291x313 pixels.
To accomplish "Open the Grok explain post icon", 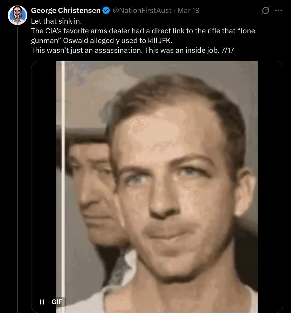I will pos(265,10).
